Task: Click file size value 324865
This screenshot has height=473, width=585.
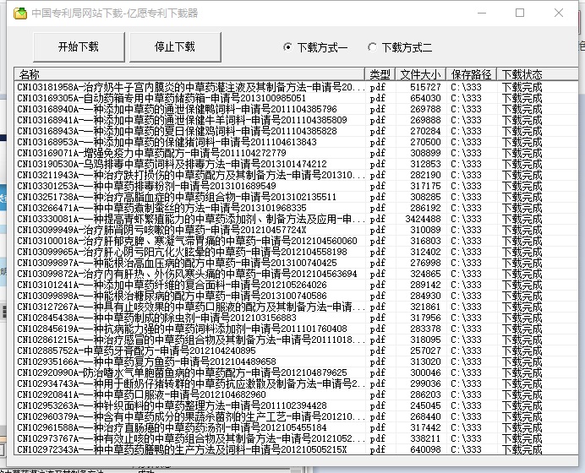Action: (x=426, y=274)
